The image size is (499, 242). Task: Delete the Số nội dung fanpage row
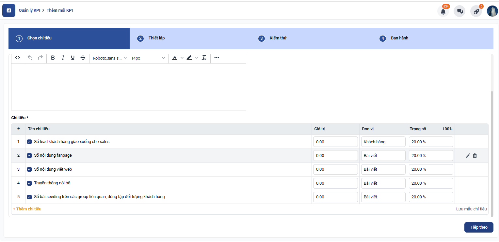(x=475, y=156)
